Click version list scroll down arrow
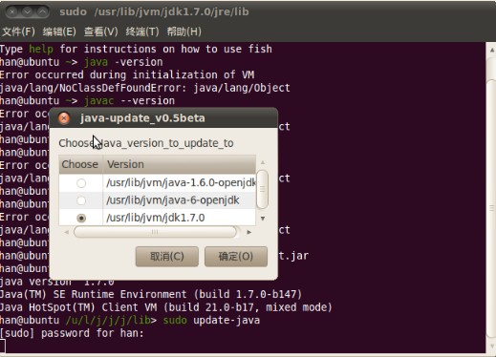 point(263,219)
